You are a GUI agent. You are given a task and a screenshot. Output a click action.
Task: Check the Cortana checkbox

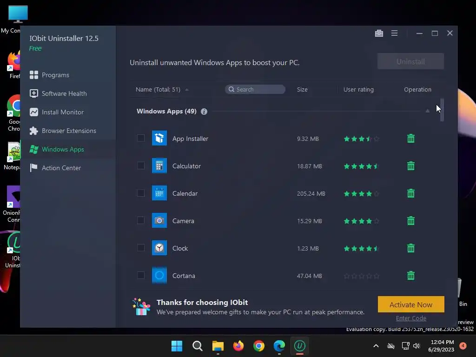pos(141,275)
